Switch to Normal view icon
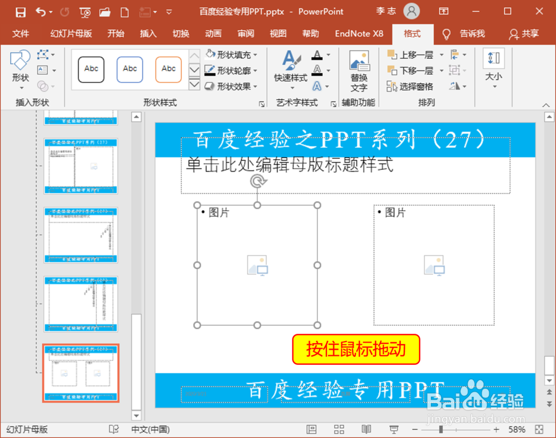The height and width of the screenshot is (438, 556). pos(312,430)
